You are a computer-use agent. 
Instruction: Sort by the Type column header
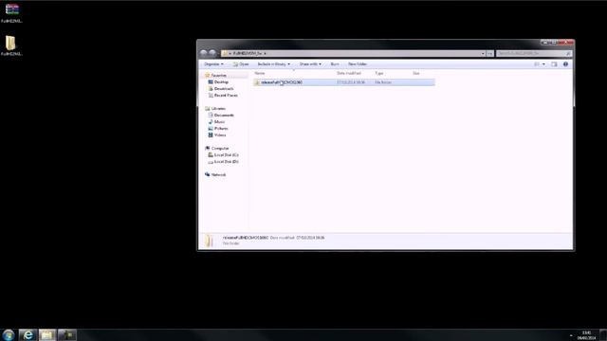tap(379, 73)
